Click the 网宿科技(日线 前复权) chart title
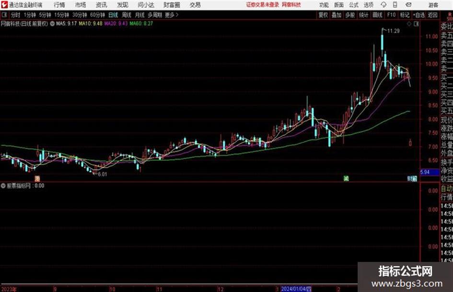 coord(24,23)
